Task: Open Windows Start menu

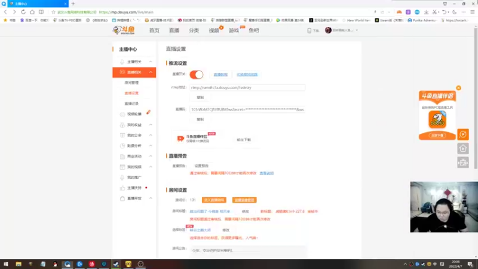Action: 6,264
